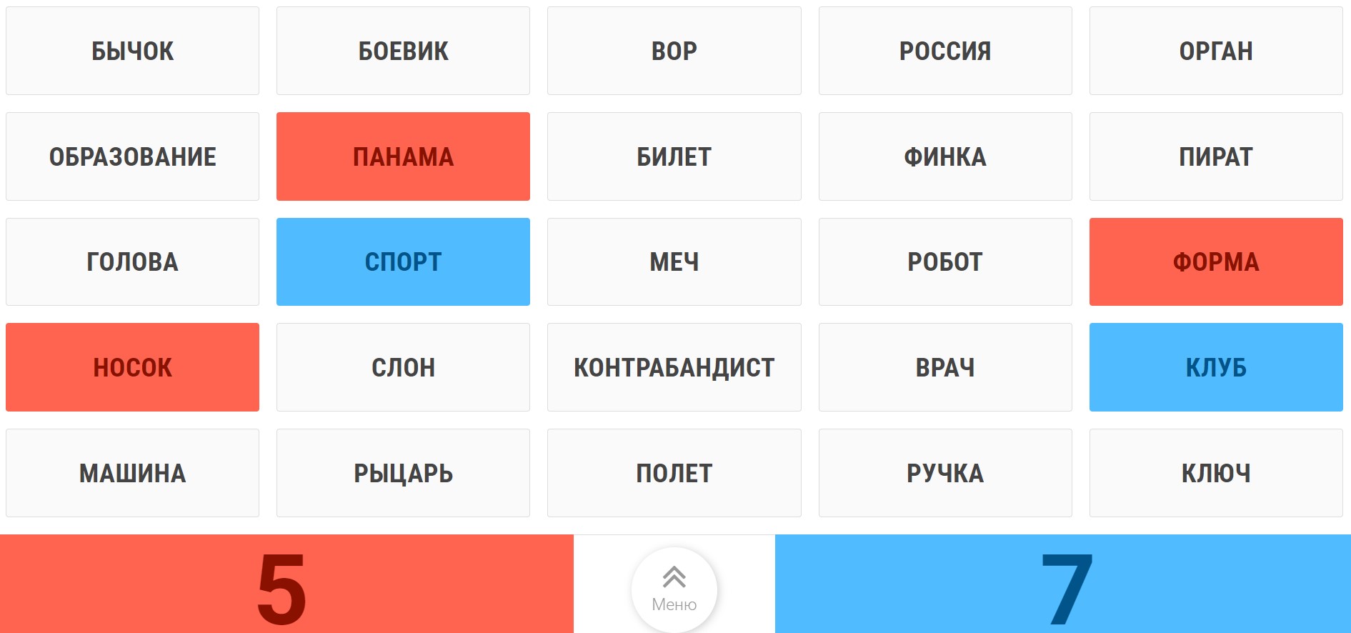The width and height of the screenshot is (1351, 633).
Task: Pick the ФИНКА word card
Action: 944,156
